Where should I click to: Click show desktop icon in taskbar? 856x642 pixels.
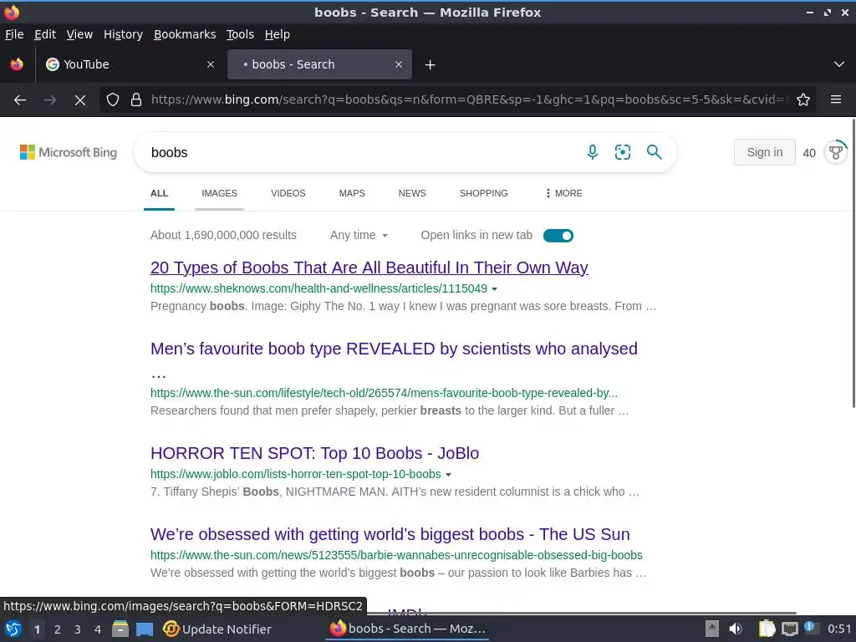pos(145,629)
